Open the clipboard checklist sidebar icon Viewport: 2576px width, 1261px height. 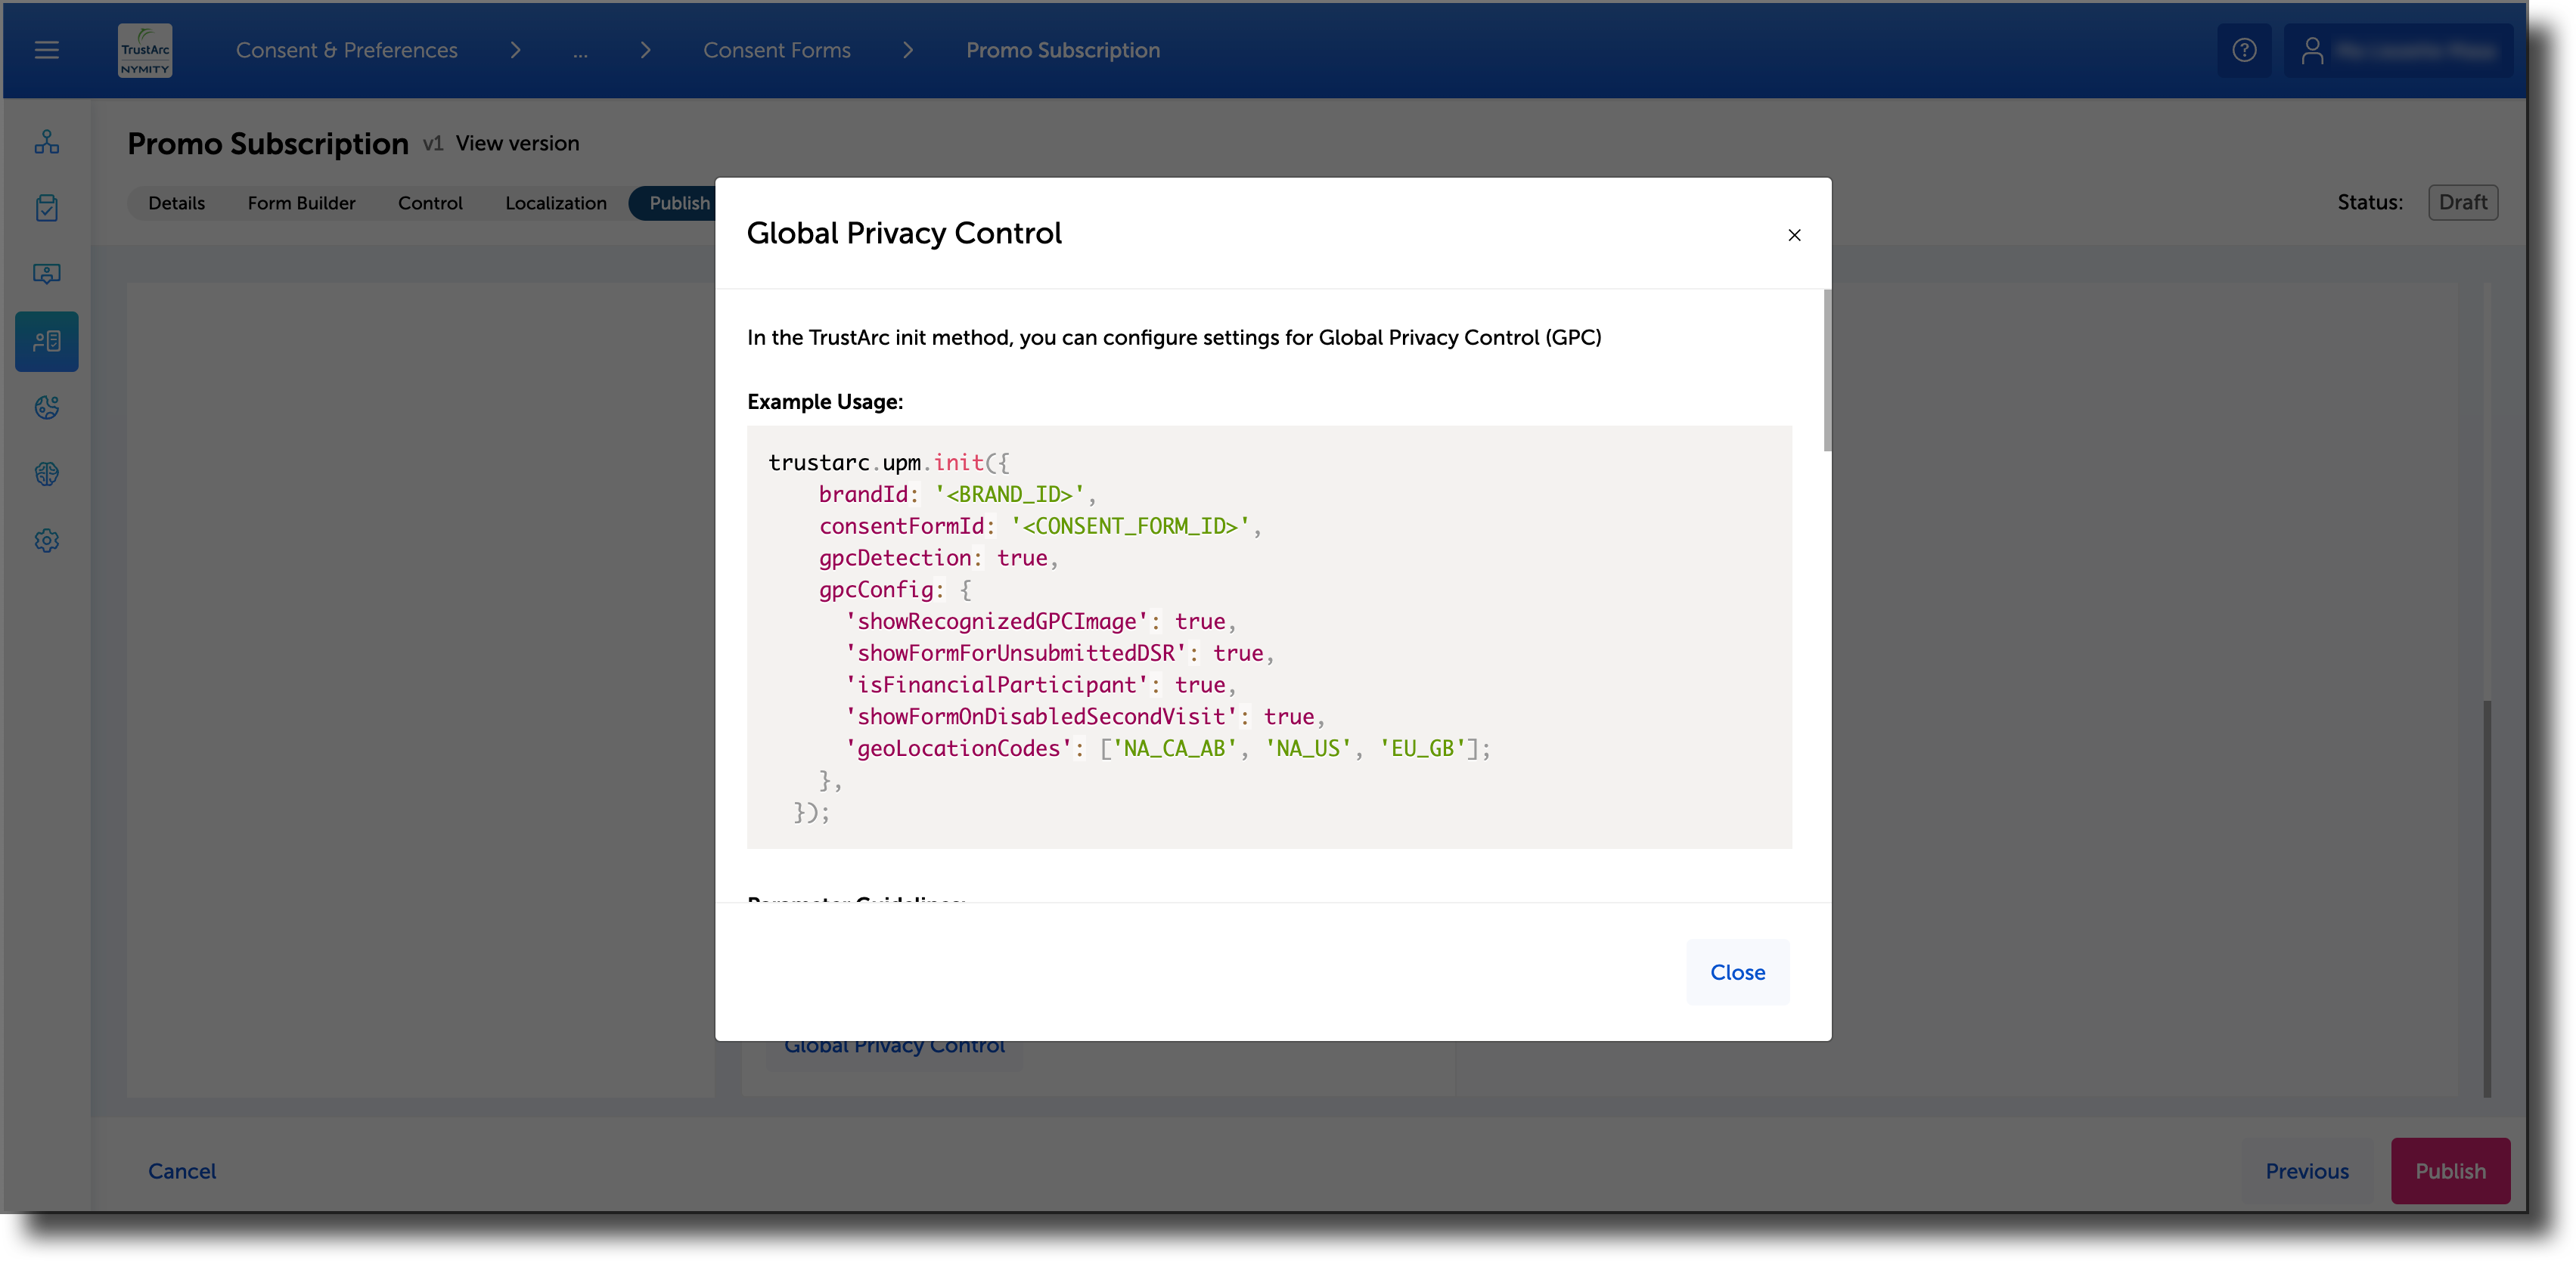pyautogui.click(x=46, y=208)
